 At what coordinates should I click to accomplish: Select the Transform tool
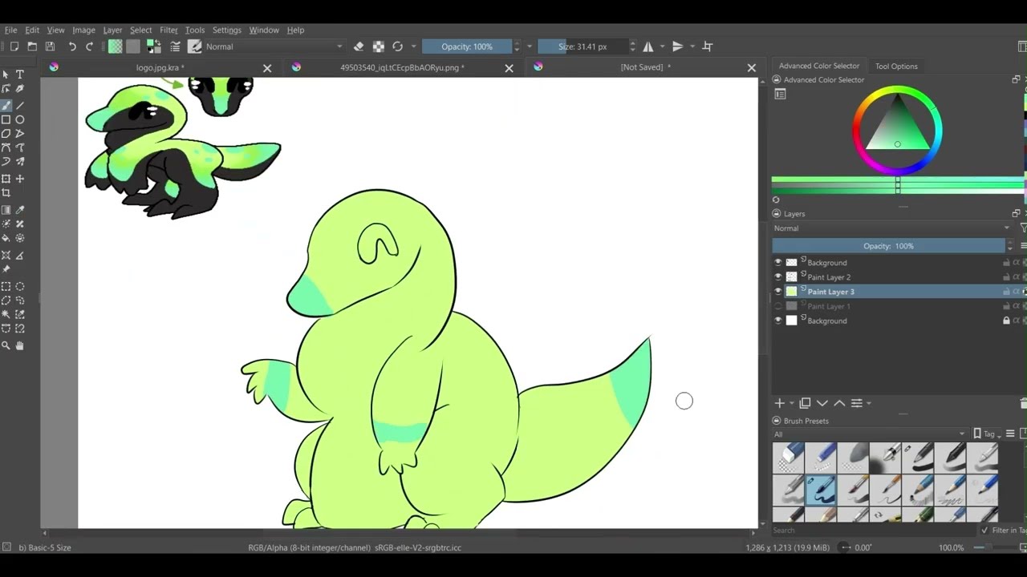point(6,179)
